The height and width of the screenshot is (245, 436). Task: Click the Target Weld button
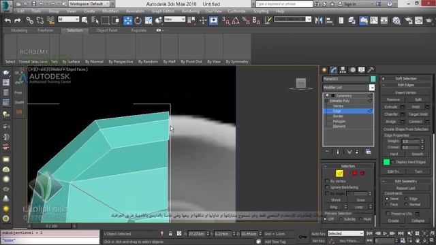418,114
